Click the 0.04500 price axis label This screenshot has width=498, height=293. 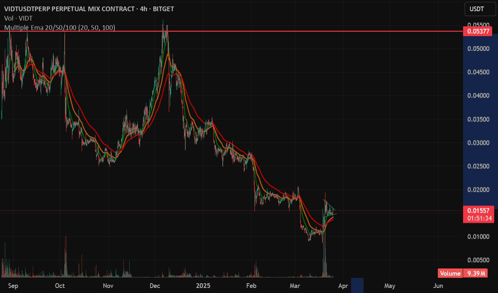point(478,72)
